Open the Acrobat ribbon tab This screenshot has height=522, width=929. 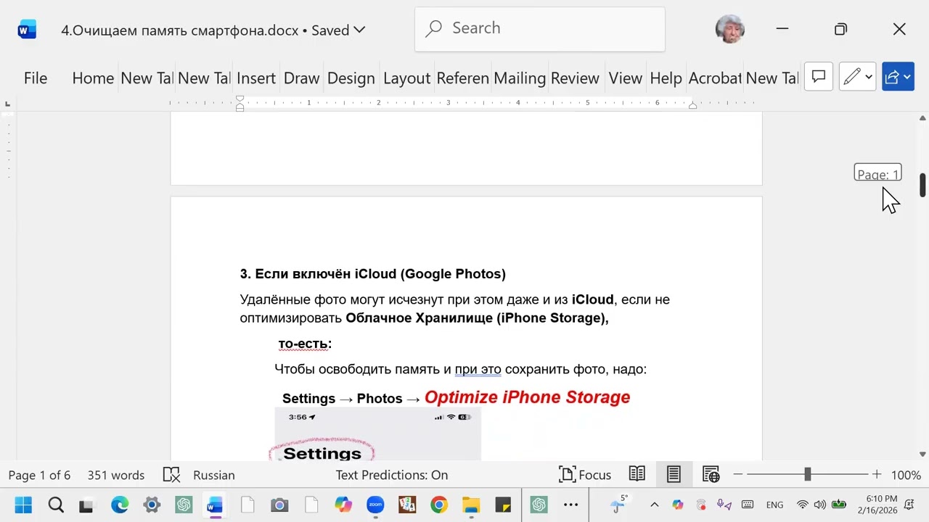point(715,78)
